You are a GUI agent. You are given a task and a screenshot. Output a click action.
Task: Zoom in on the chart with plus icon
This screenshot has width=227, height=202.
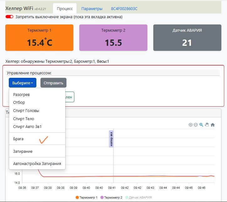[191, 125]
